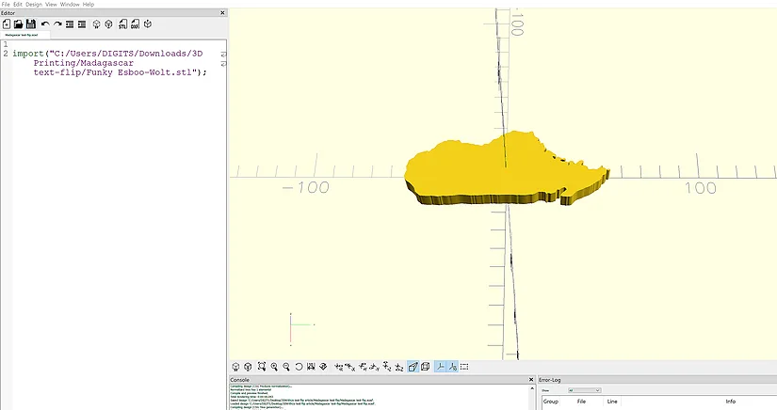This screenshot has height=410, width=777.
Task: Toggle perspective projection
Action: pyautogui.click(x=413, y=367)
